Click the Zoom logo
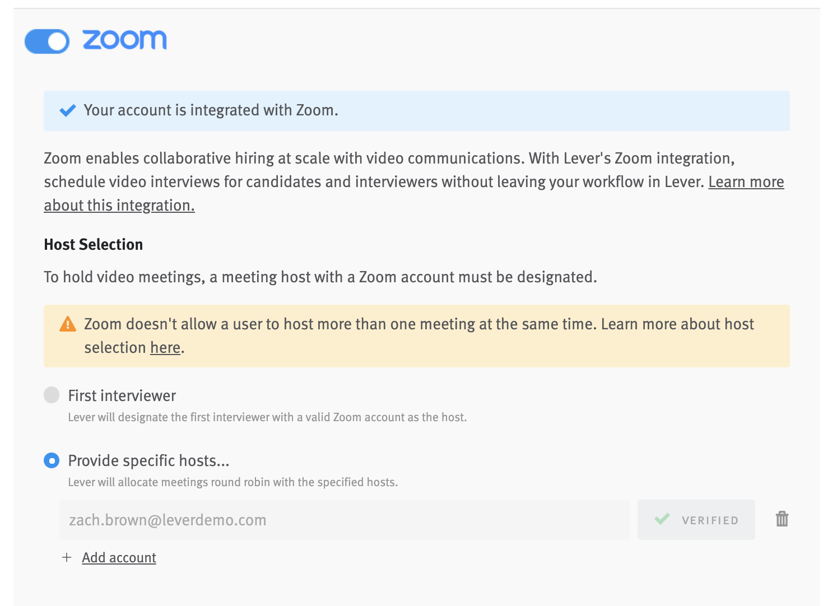 coord(125,40)
